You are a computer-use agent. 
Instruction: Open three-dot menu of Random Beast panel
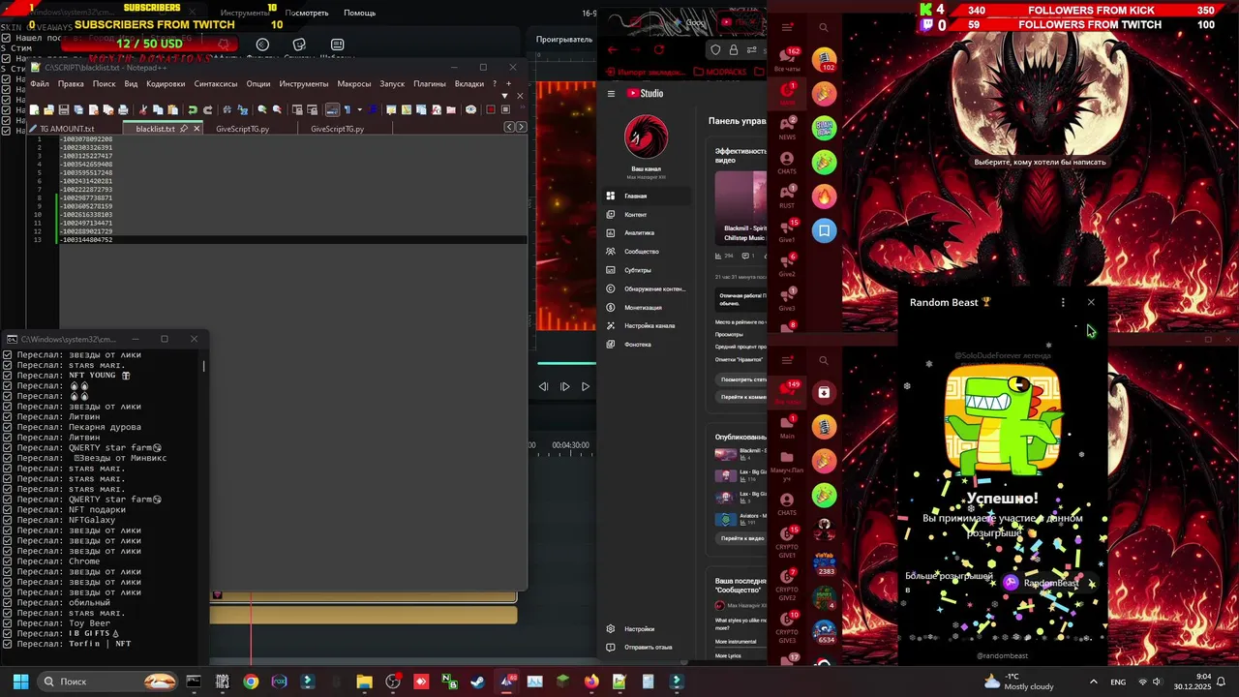click(x=1063, y=302)
